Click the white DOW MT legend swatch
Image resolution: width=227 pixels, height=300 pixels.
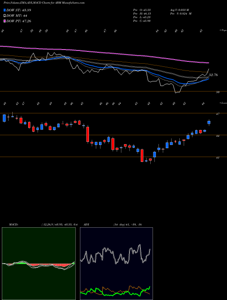[x=5, y=15]
